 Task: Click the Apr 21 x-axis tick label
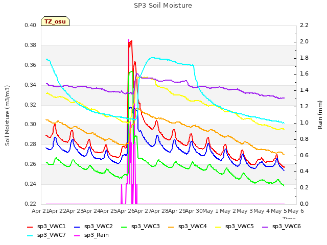coord(40,211)
